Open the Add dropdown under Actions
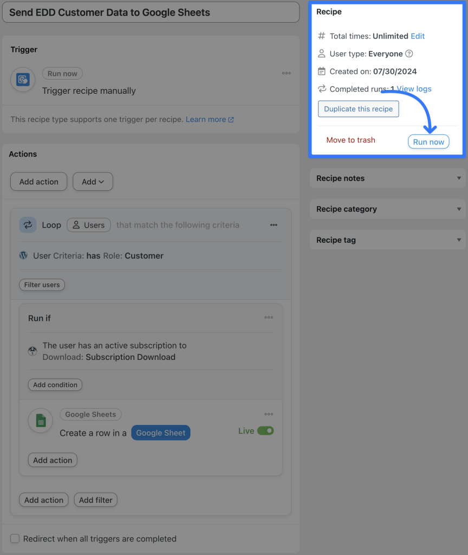The width and height of the screenshot is (468, 555). click(93, 182)
